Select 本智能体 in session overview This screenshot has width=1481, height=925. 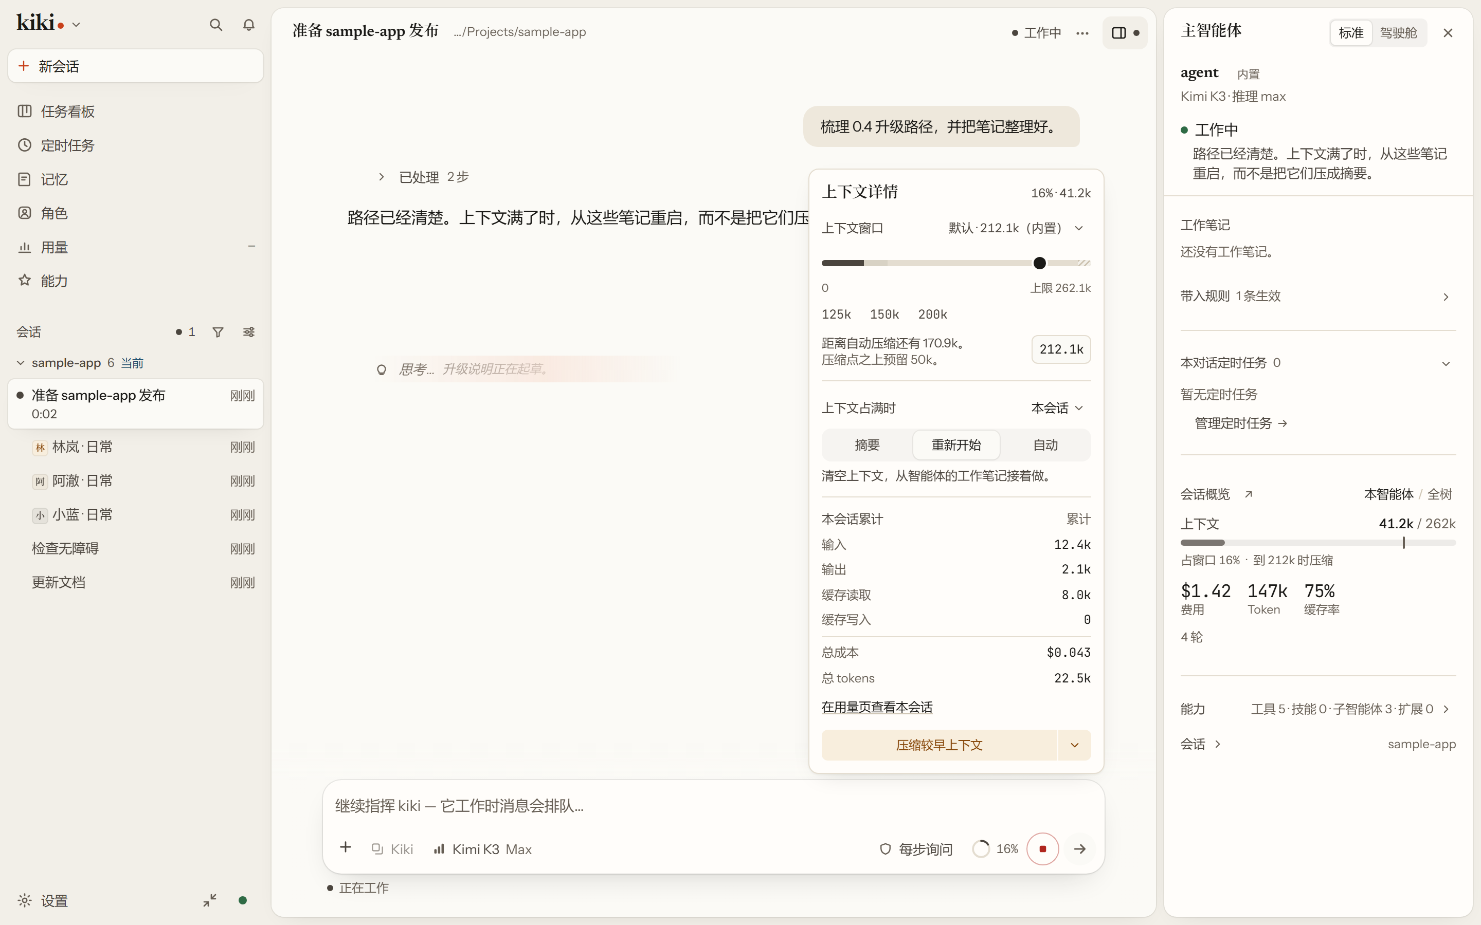[1388, 494]
